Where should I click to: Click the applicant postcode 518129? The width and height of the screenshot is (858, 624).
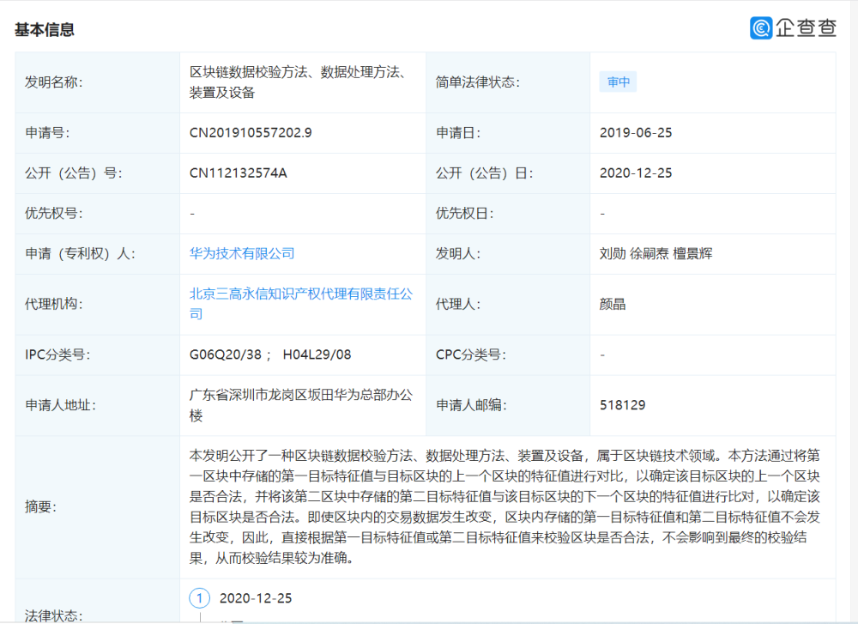tap(623, 405)
